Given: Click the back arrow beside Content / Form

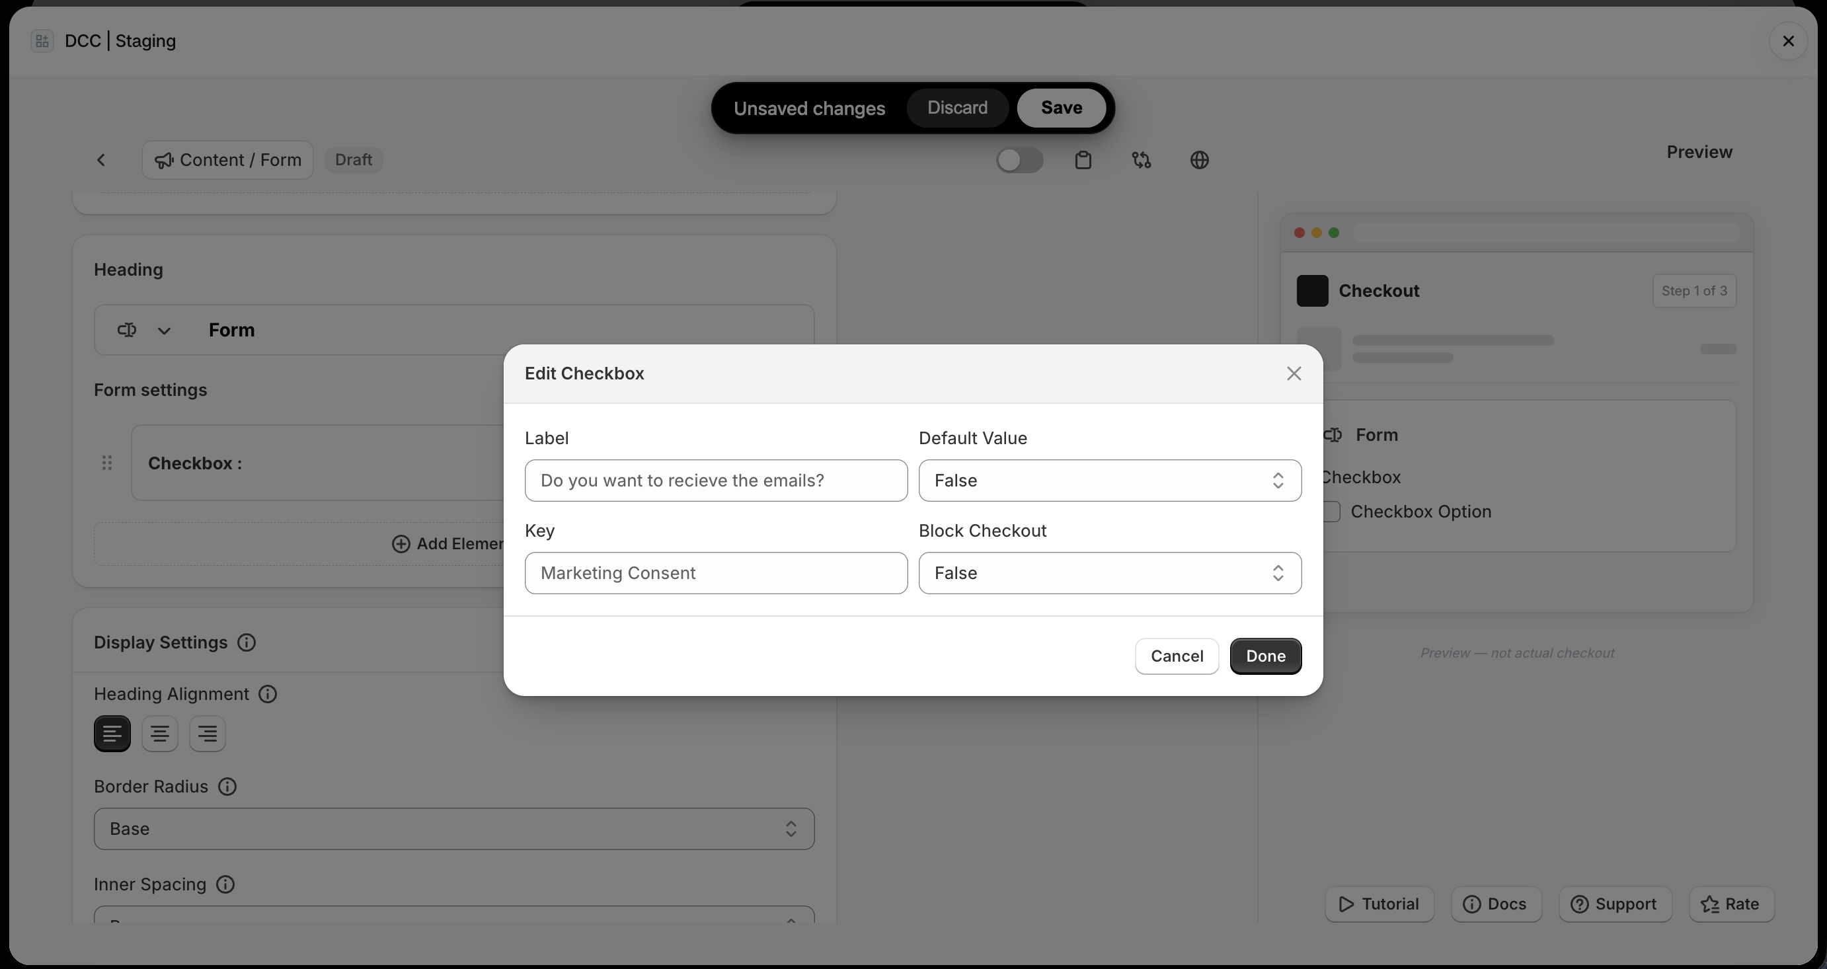Looking at the screenshot, I should click(101, 161).
